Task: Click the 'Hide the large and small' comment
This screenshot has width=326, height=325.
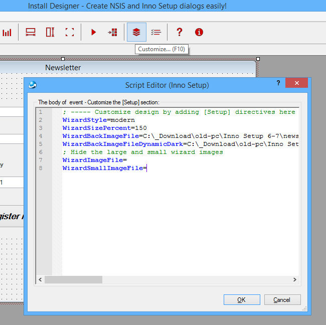Action: click(142, 152)
